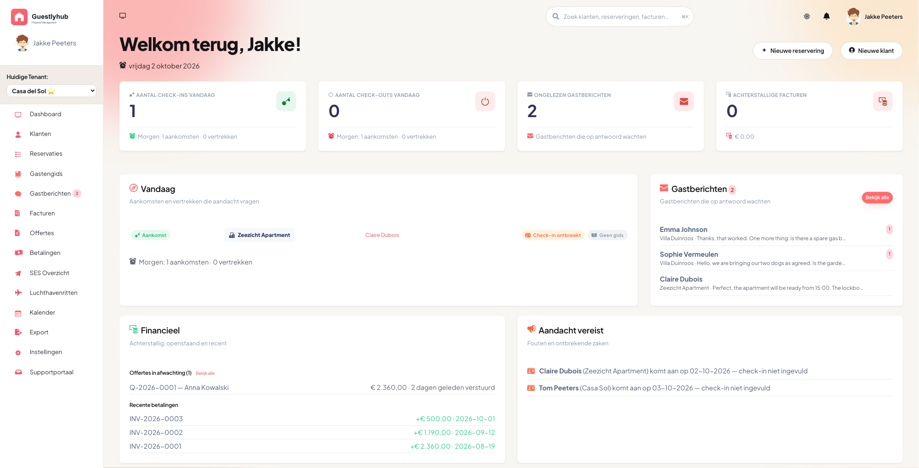Screen dimensions: 919x468
Task: Click Nieuwe reservering button
Action: (793, 51)
